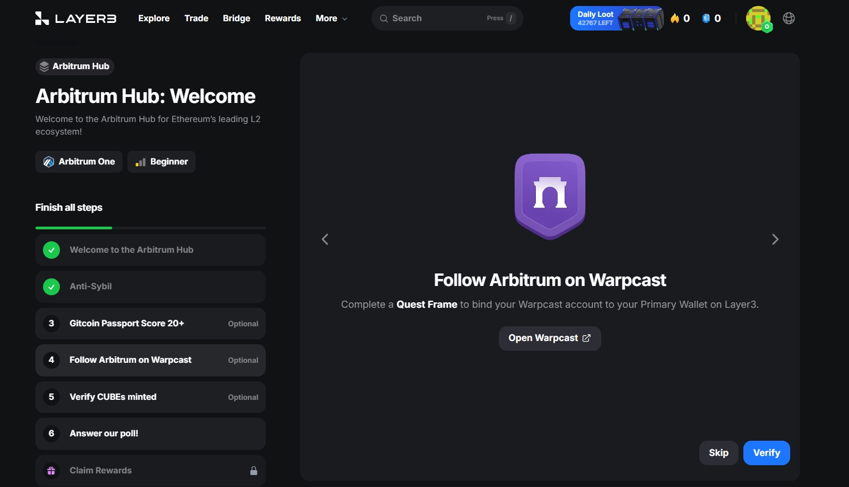Click the gift icon beside Claim Rewards

(x=51, y=471)
